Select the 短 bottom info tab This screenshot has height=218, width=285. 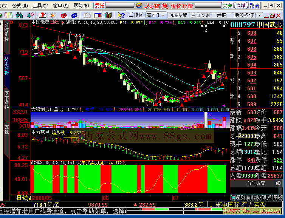(280, 198)
